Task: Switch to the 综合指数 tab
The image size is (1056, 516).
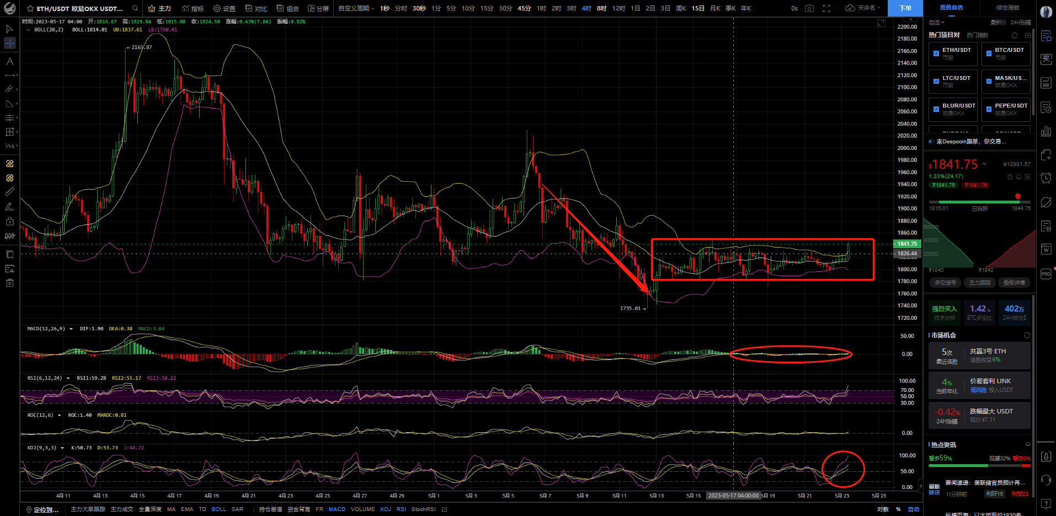Action: tap(1008, 8)
